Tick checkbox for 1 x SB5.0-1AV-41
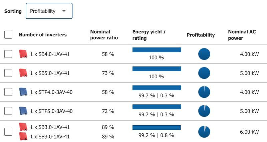 tap(8, 73)
